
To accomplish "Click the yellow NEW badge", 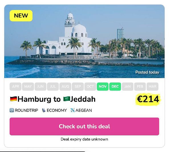I will coord(21,16).
